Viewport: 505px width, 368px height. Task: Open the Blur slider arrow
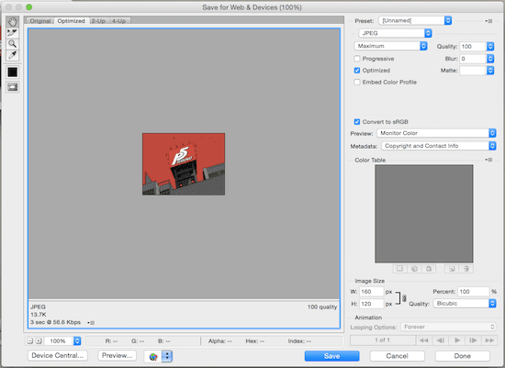point(490,59)
